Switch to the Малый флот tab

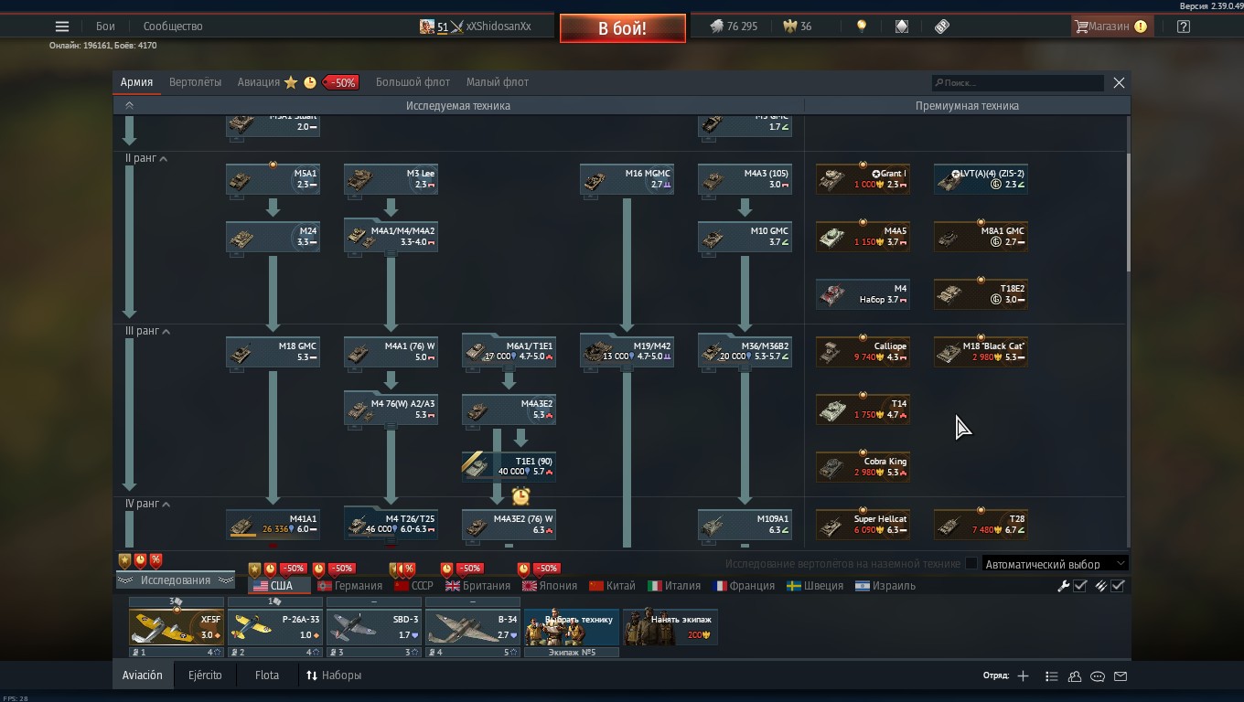[x=498, y=82]
